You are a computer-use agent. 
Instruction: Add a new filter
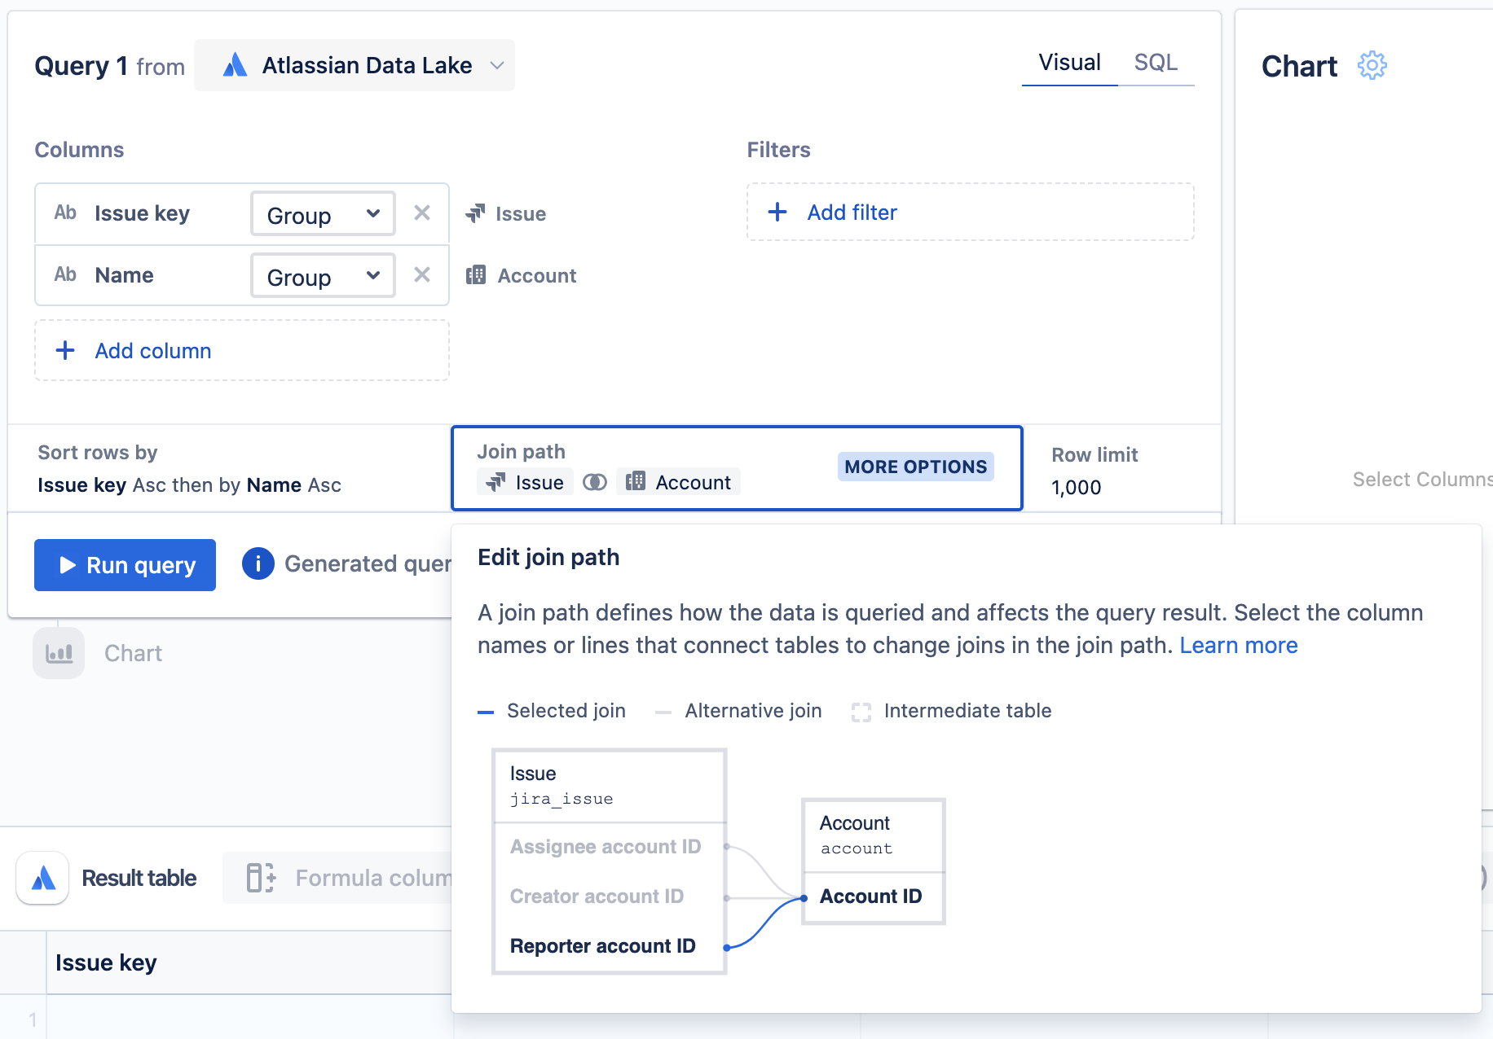pos(971,213)
